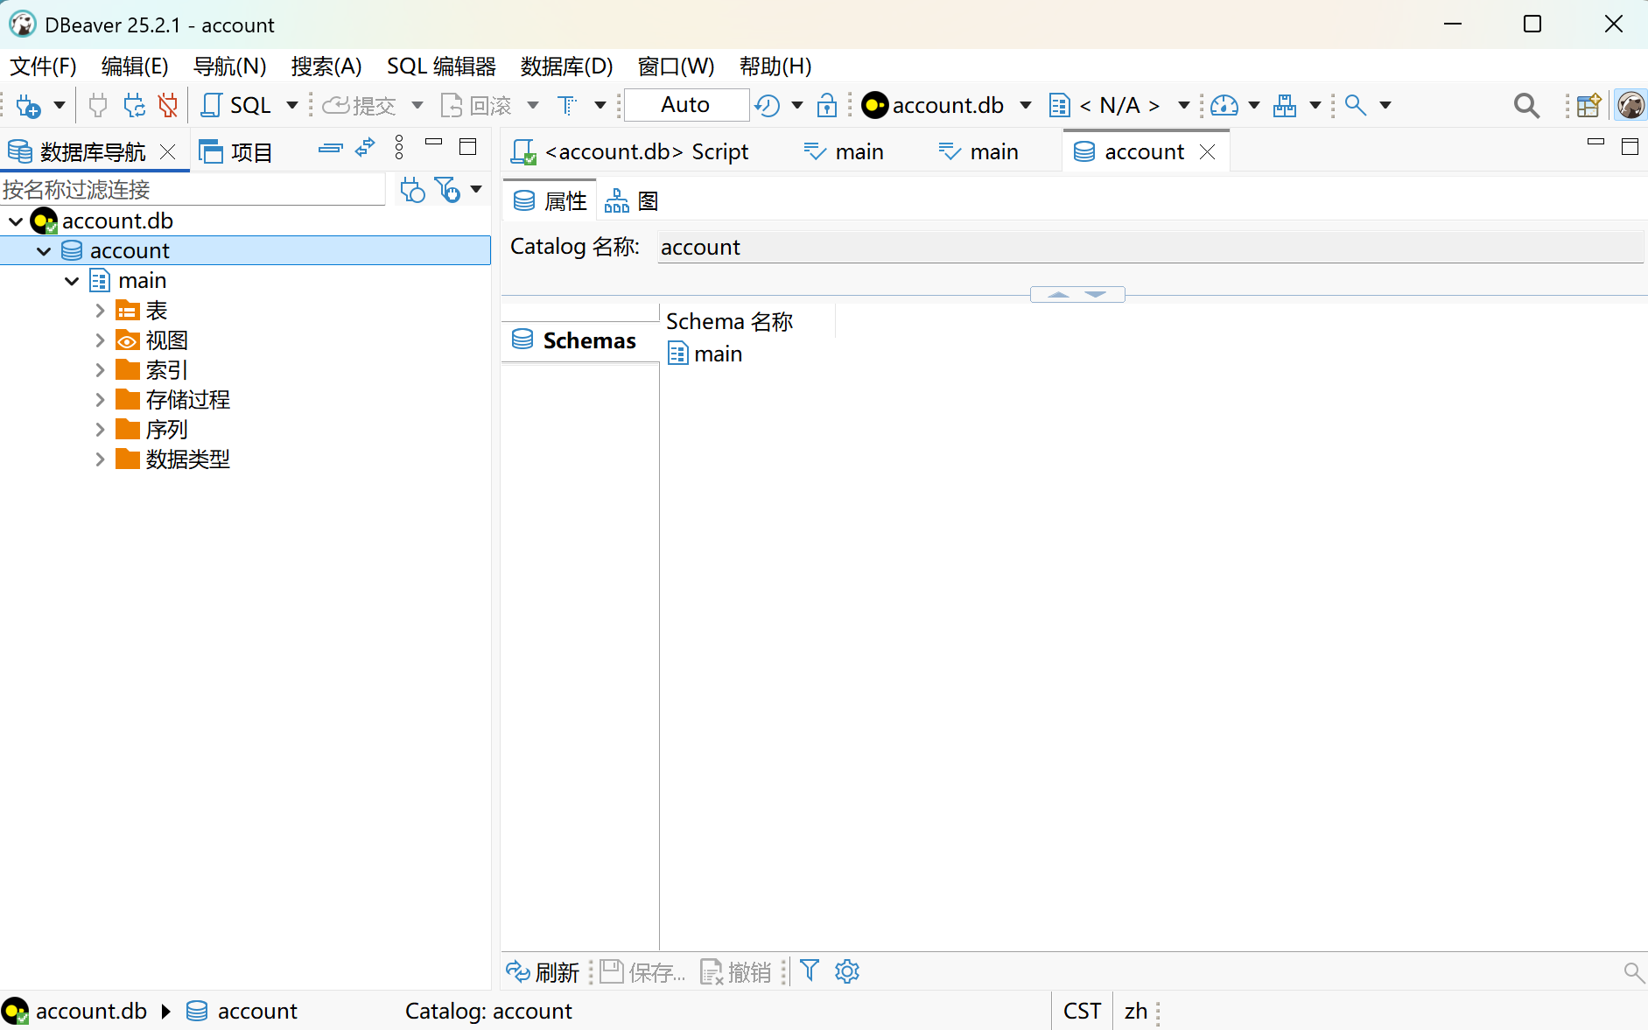This screenshot has height=1030, width=1648.
Task: Click the bottom filter funnel icon
Action: [x=810, y=970]
